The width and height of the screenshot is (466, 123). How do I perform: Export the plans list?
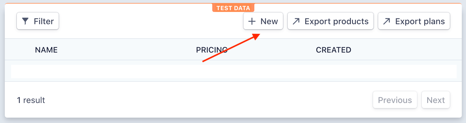click(414, 21)
